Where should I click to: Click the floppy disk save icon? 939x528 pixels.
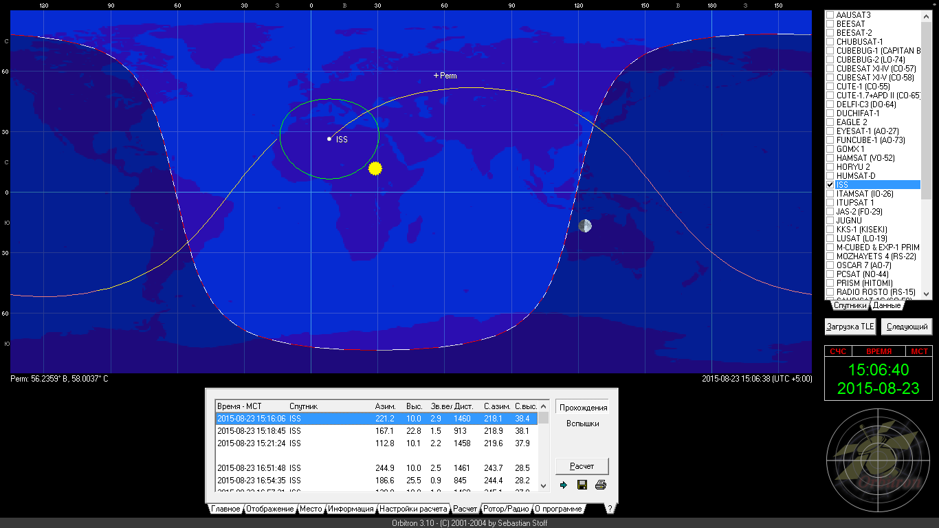(582, 485)
